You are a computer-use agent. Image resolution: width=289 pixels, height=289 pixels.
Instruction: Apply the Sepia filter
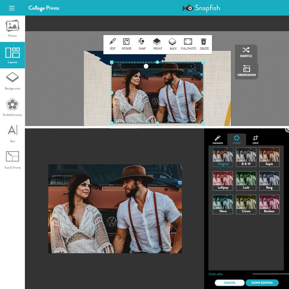(x=269, y=157)
